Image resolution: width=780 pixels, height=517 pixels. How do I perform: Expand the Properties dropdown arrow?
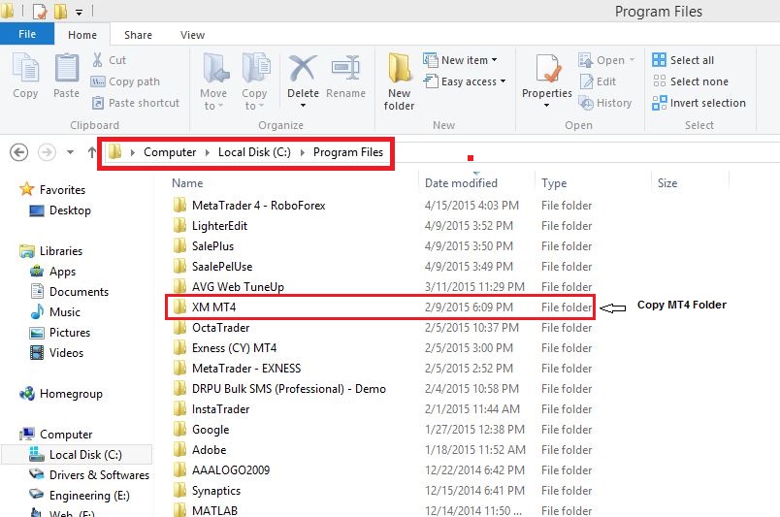[547, 105]
